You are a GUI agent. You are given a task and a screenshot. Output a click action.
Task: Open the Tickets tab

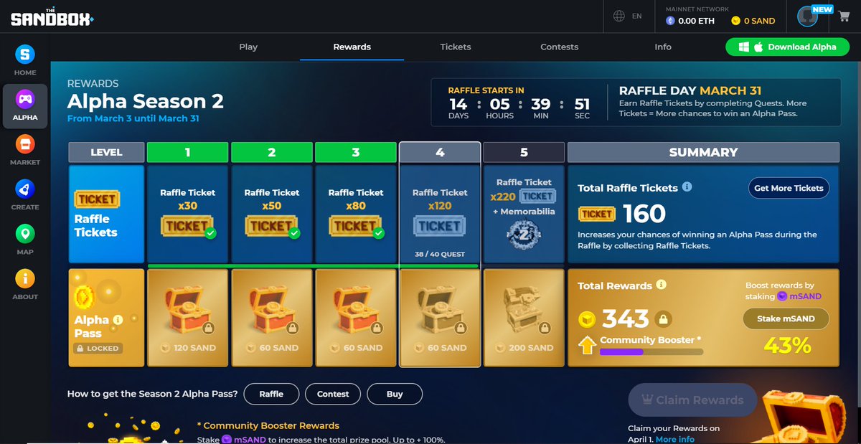455,47
